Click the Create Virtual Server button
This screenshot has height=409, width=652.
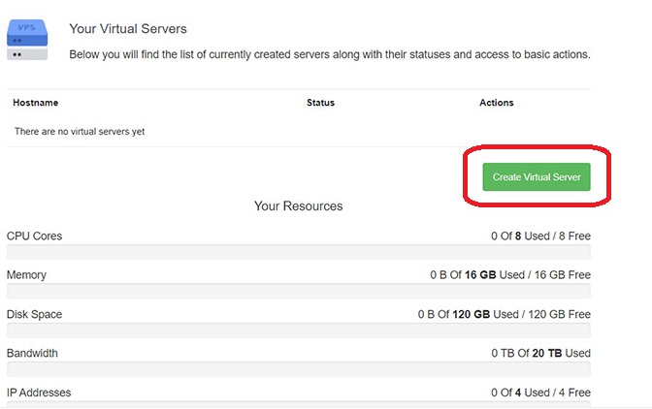pos(536,177)
